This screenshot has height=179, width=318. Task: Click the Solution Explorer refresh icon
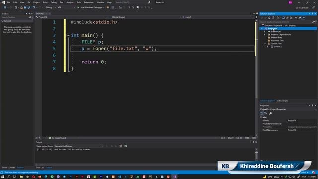(x=284, y=18)
